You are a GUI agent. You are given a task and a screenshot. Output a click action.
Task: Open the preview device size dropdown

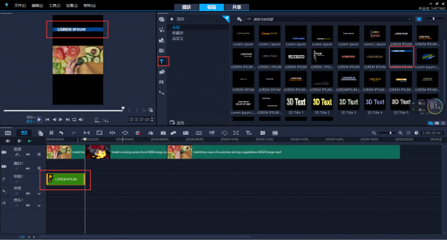pos(97,120)
